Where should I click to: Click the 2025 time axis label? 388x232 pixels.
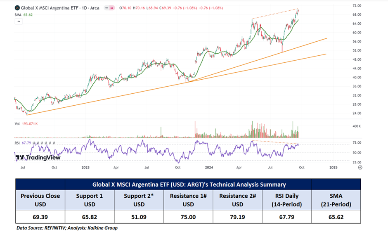coord(334,167)
